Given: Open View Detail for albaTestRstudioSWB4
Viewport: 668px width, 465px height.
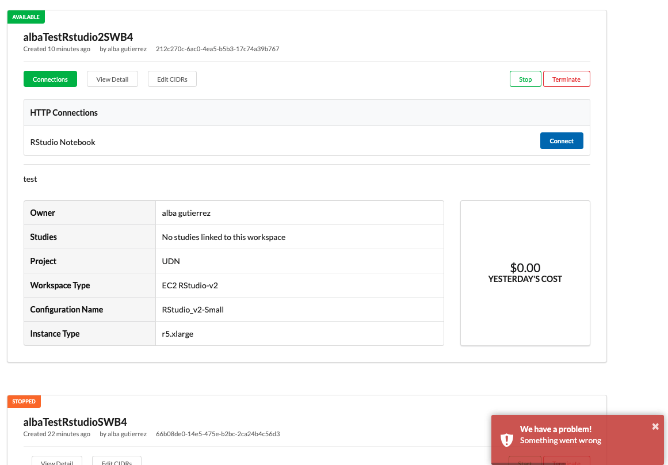Looking at the screenshot, I should (x=56, y=462).
